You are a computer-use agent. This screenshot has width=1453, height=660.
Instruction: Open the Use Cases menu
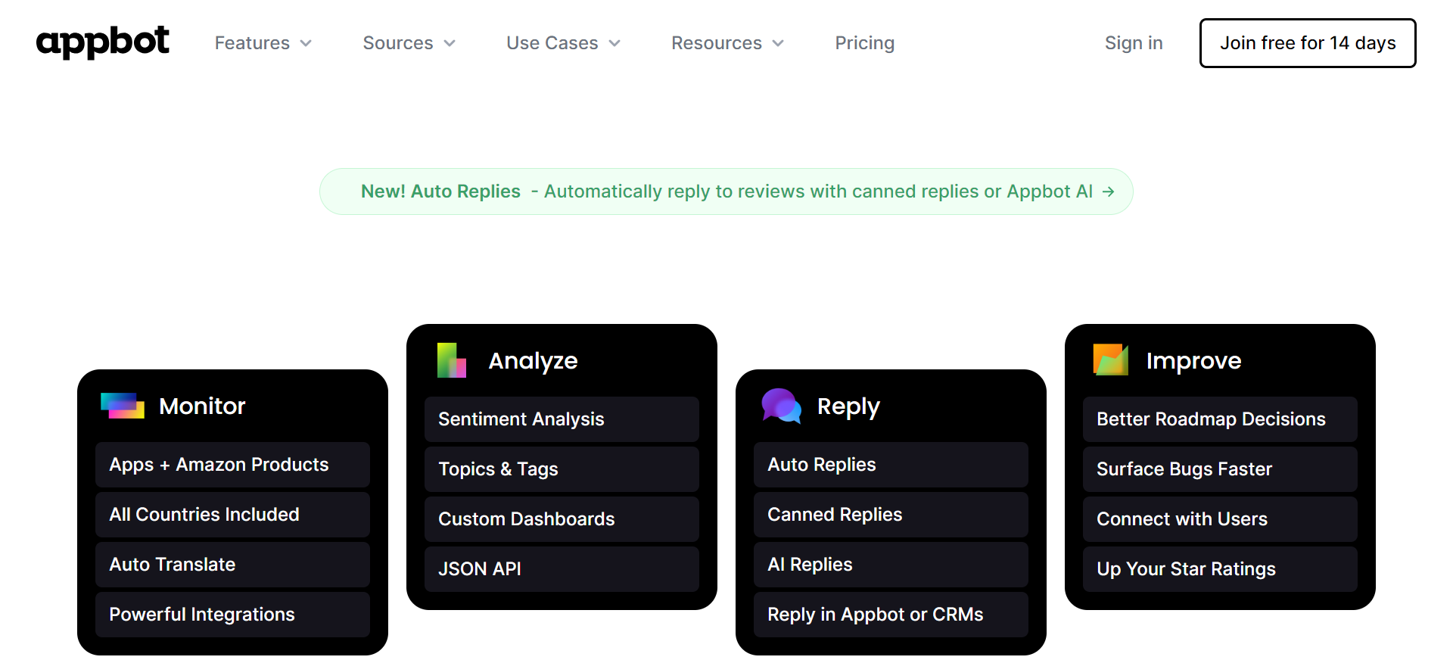(x=564, y=43)
